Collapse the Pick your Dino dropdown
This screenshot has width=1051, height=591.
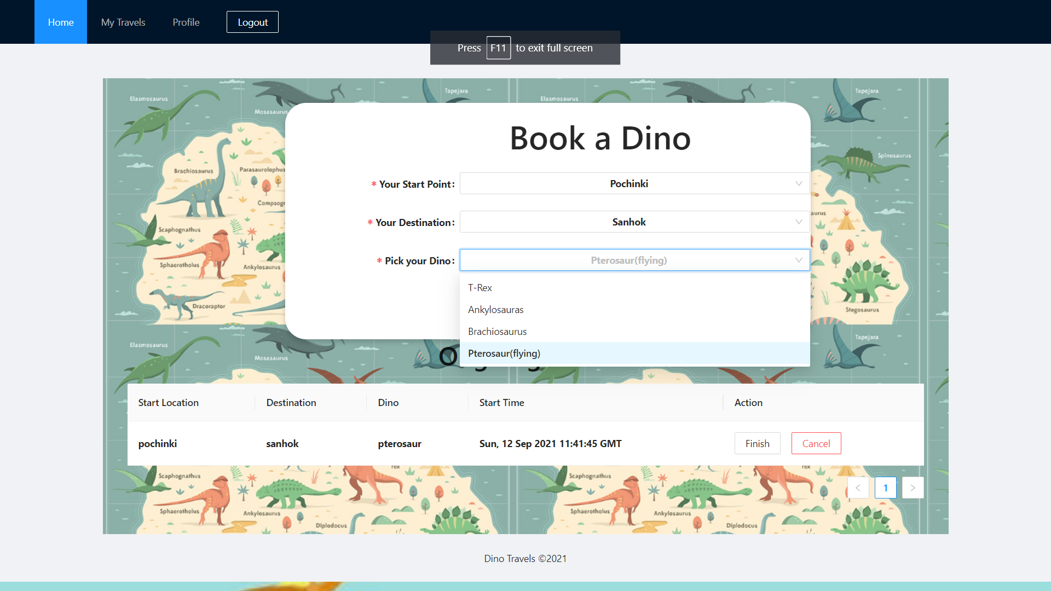pyautogui.click(x=628, y=260)
